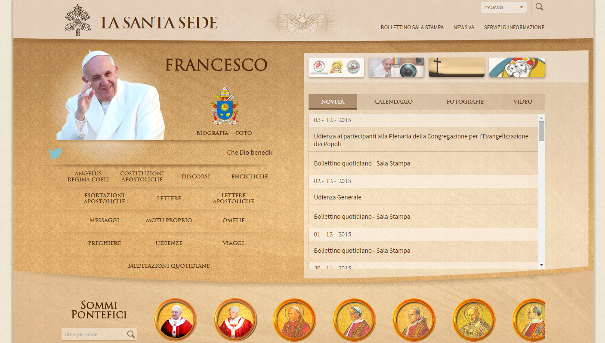Open Discorsi section
The height and width of the screenshot is (343, 605).
pos(196,177)
